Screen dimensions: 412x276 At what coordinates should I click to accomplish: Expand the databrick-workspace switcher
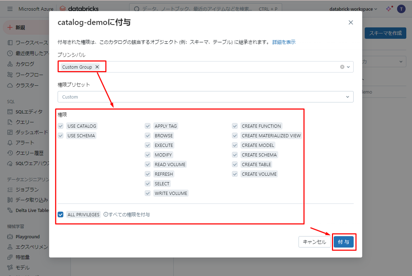[353, 9]
